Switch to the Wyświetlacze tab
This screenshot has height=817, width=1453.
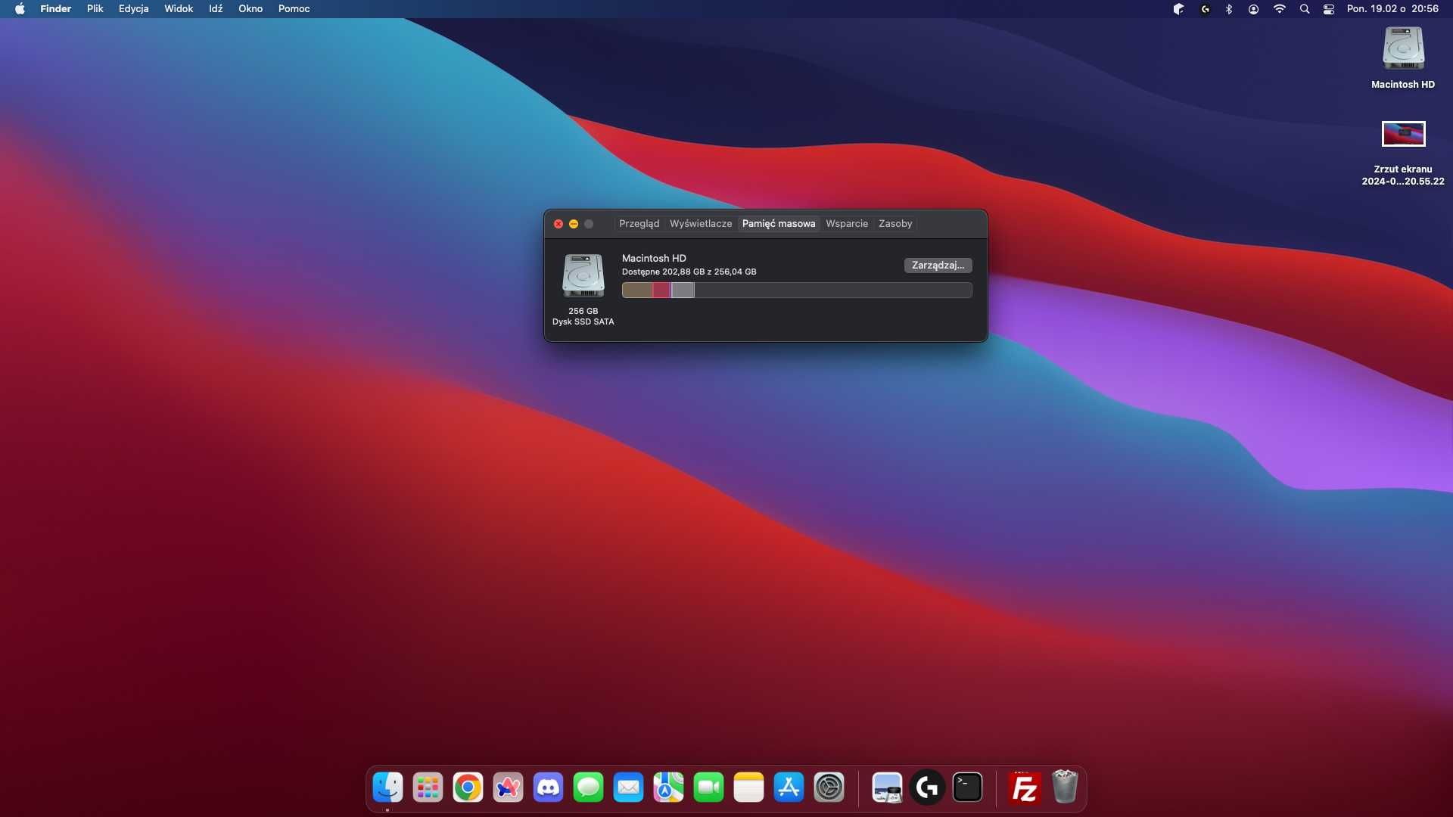701,224
